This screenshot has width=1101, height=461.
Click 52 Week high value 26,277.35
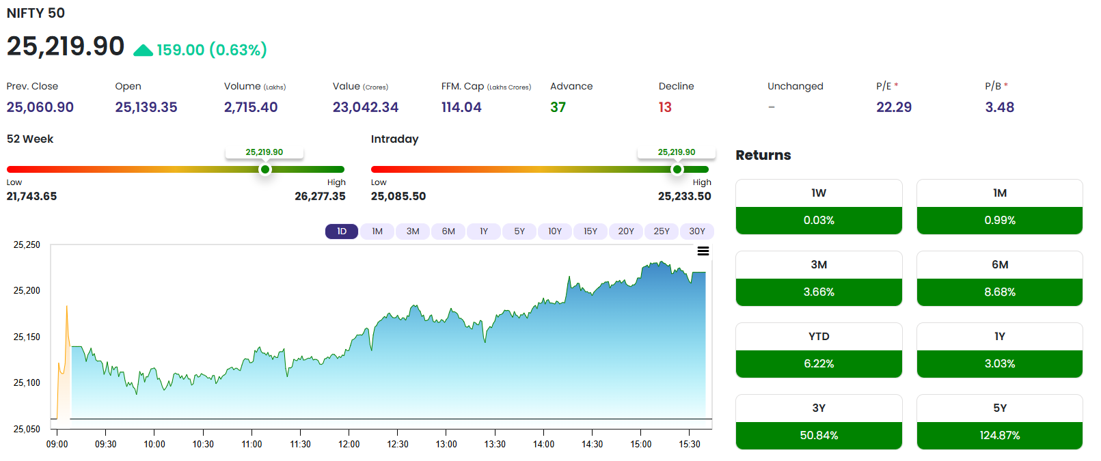click(x=320, y=196)
